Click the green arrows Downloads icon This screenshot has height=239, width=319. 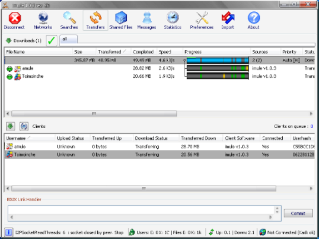coord(8,40)
